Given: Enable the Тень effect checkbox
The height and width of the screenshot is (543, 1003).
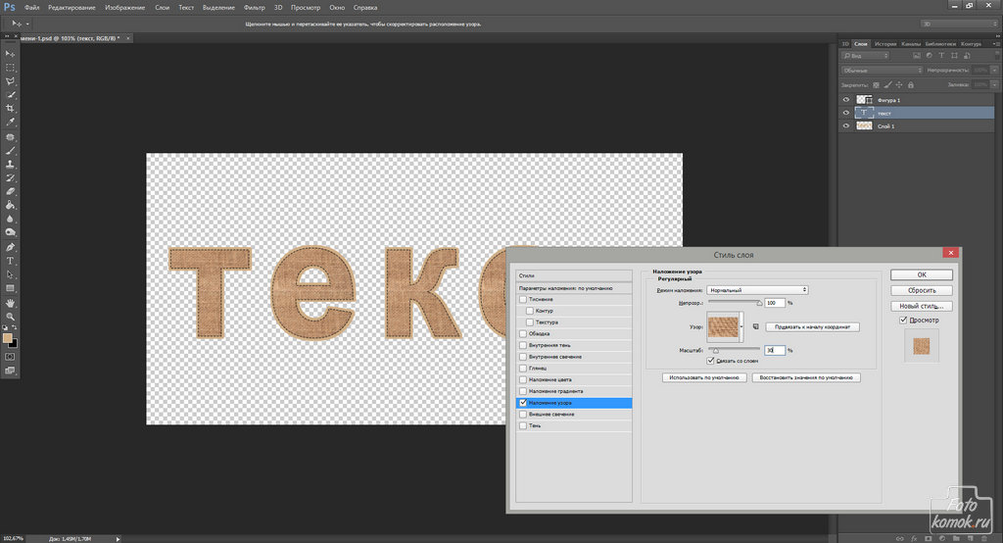Looking at the screenshot, I should coord(523,426).
